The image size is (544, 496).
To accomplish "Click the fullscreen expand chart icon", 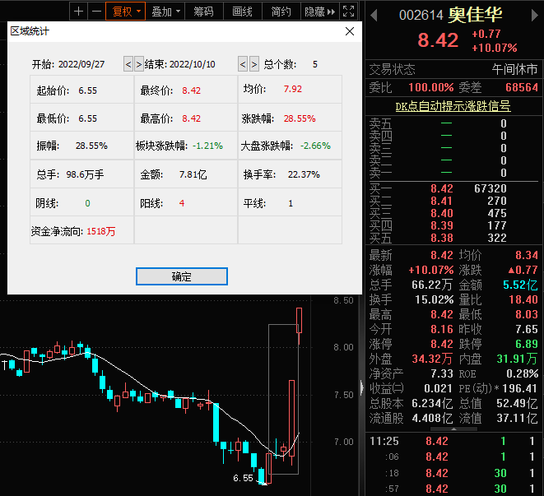I will (x=349, y=11).
